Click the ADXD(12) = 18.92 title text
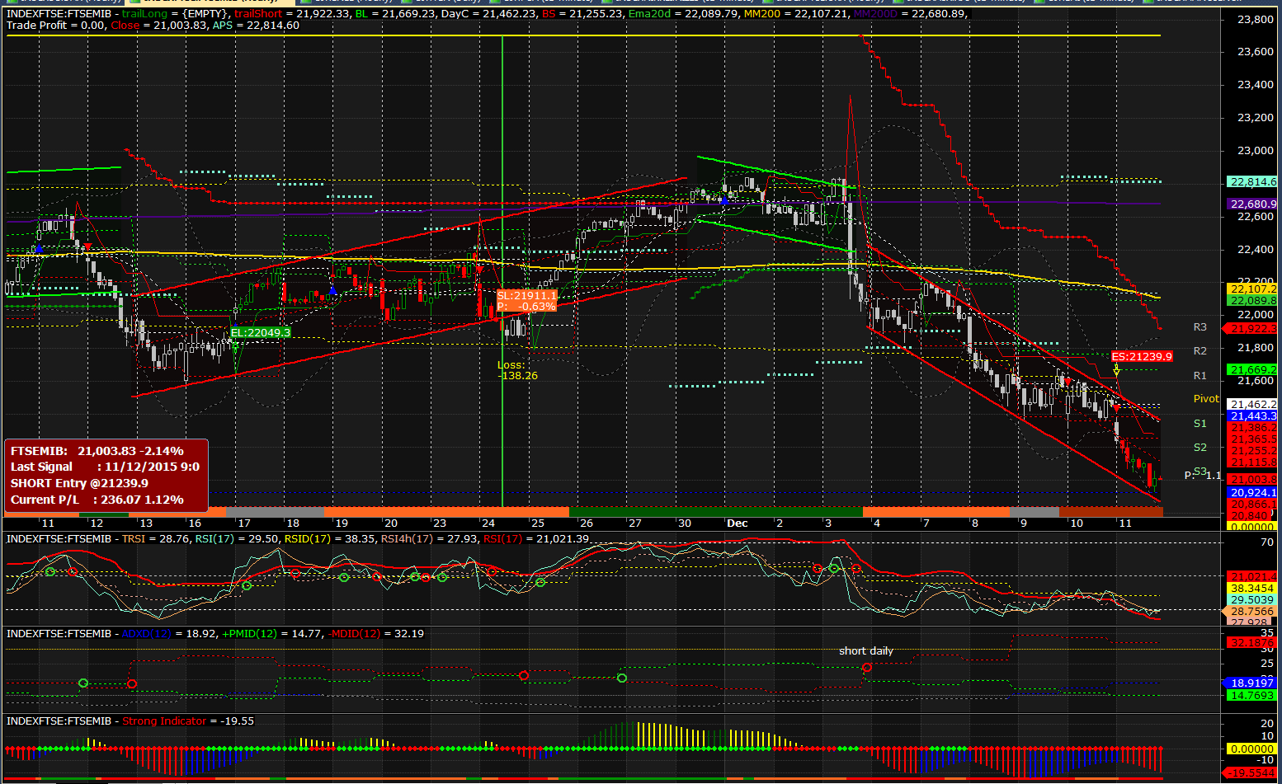 (169, 634)
